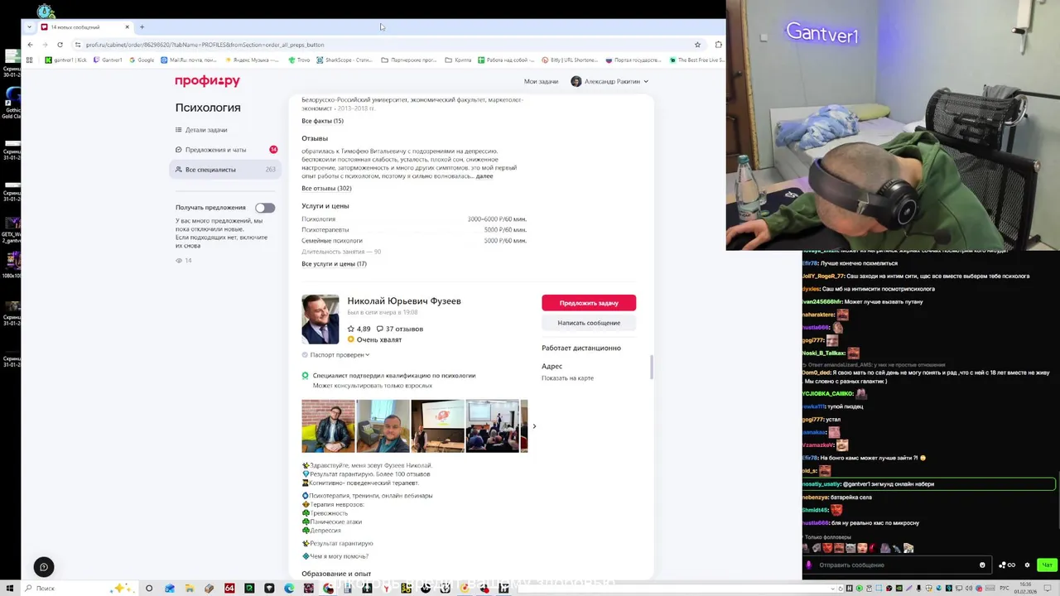Open third gallery photo with presentation screen

point(437,426)
